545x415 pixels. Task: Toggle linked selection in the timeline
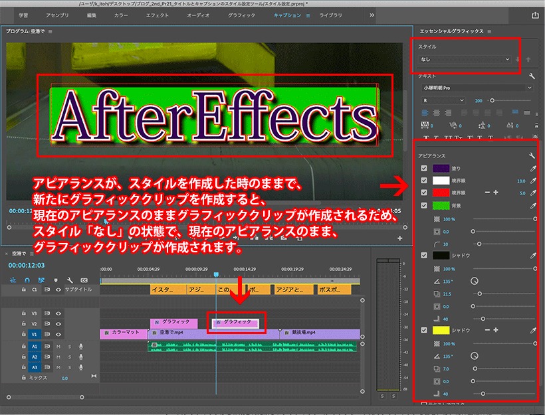point(41,280)
